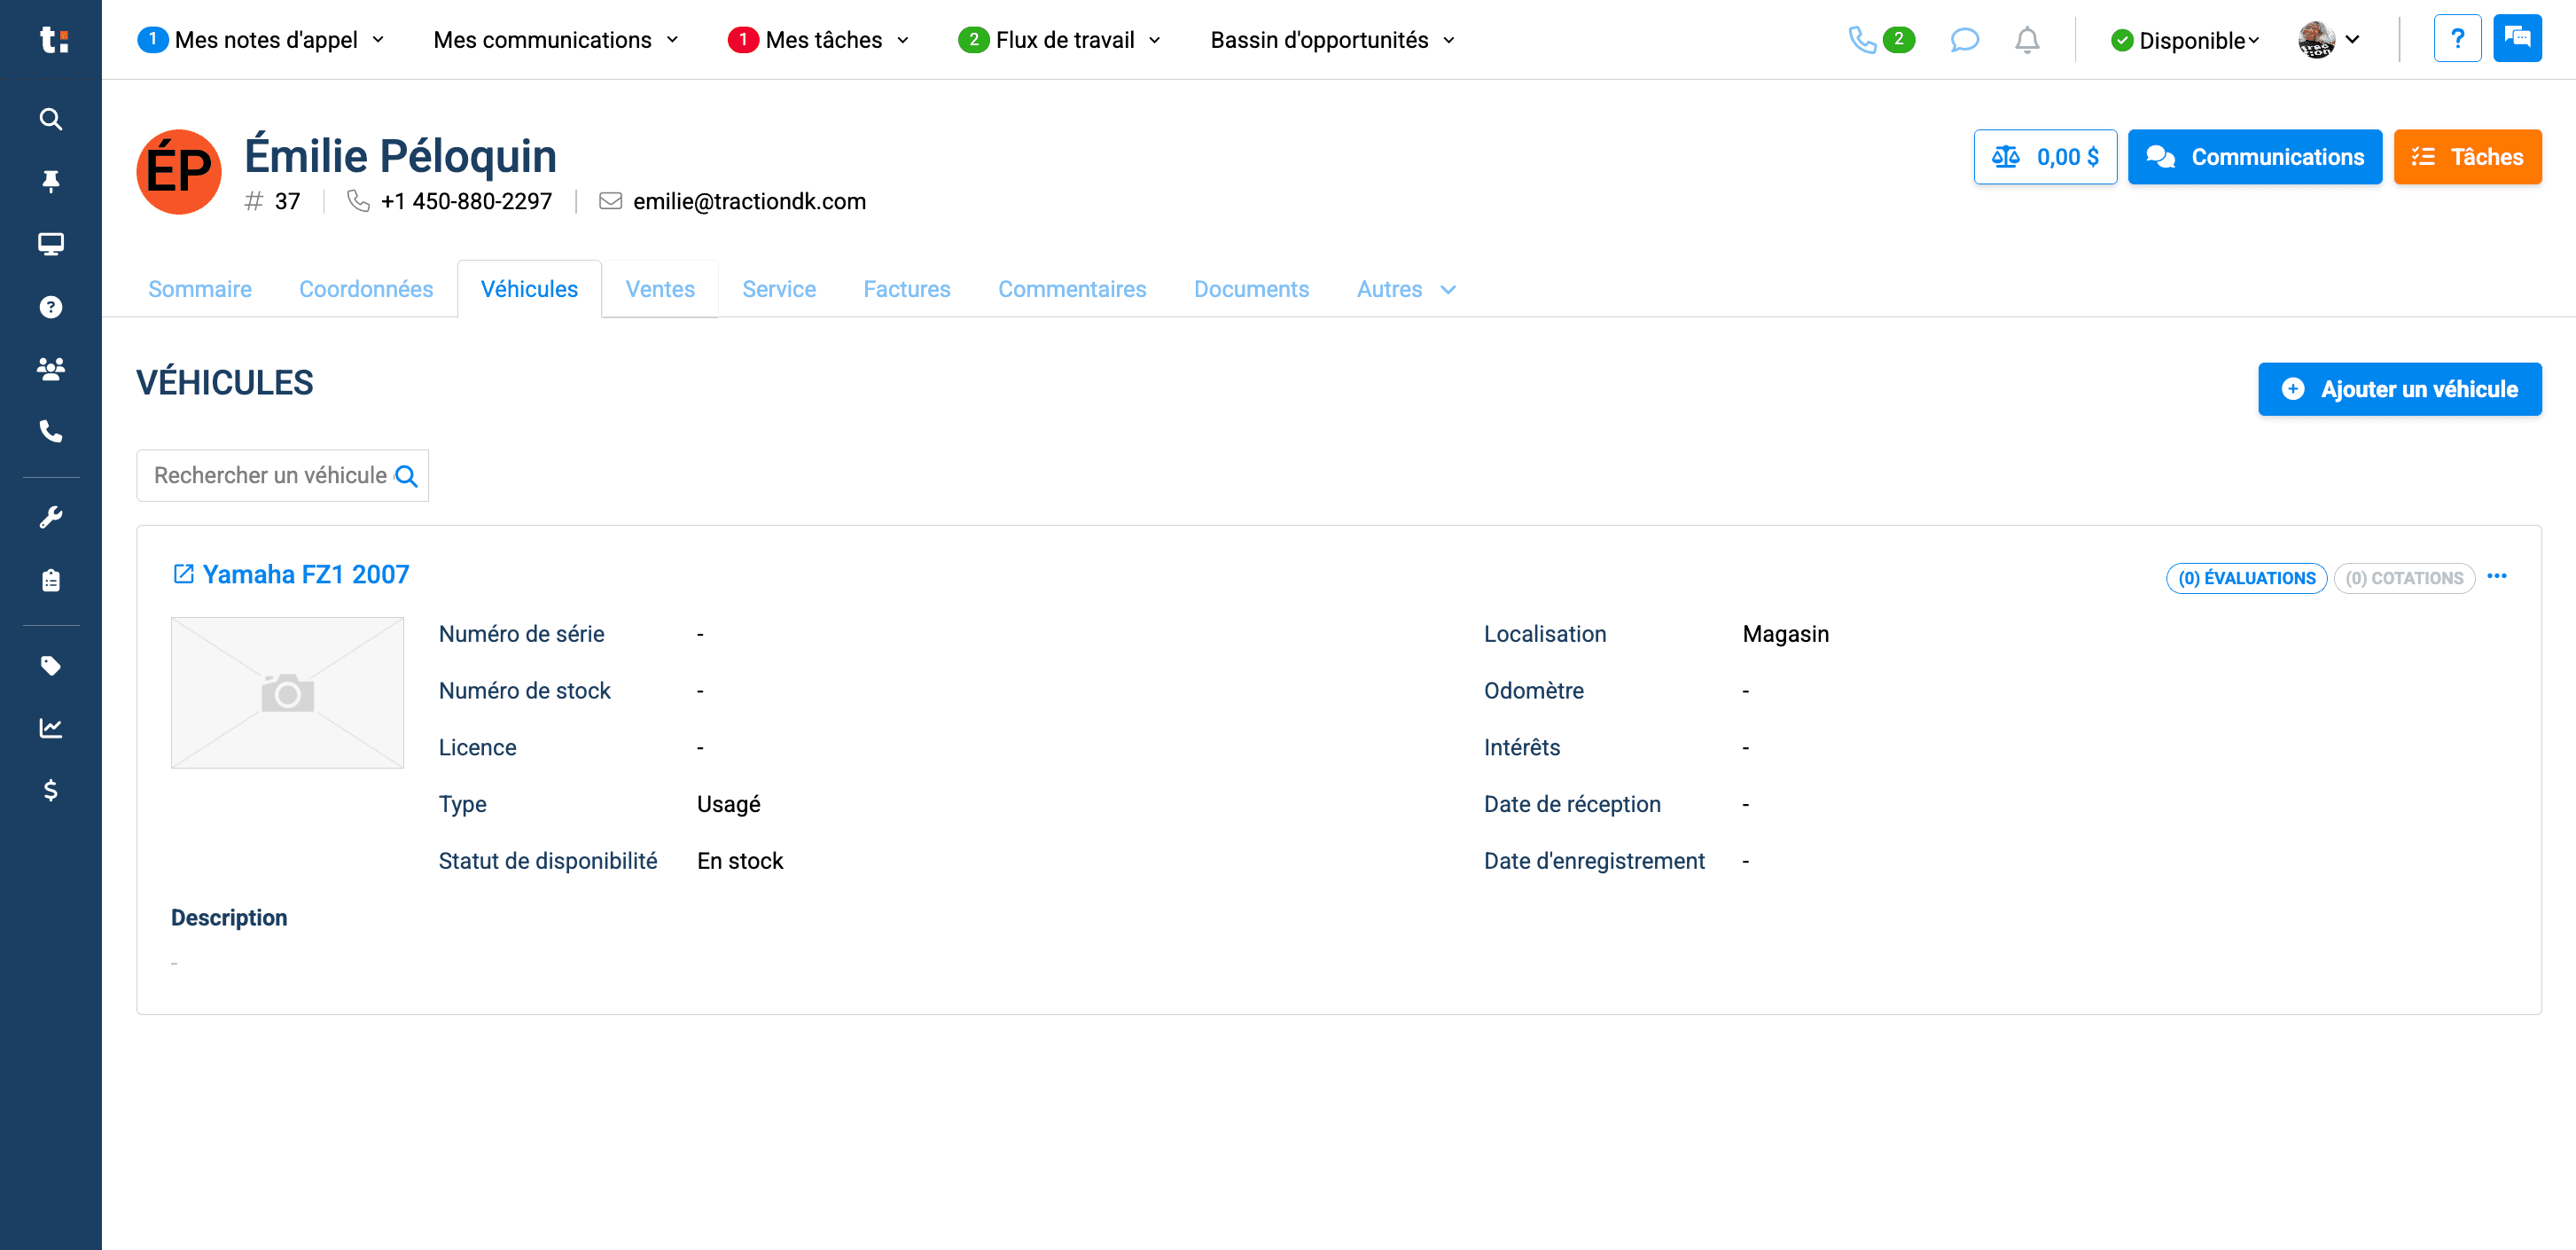The height and width of the screenshot is (1250, 2576).
Task: Open the monitor dashboard sidebar icon
Action: (x=50, y=244)
